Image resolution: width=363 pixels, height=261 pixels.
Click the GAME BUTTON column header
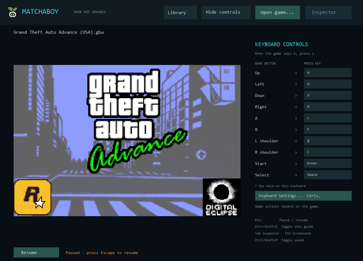(265, 64)
